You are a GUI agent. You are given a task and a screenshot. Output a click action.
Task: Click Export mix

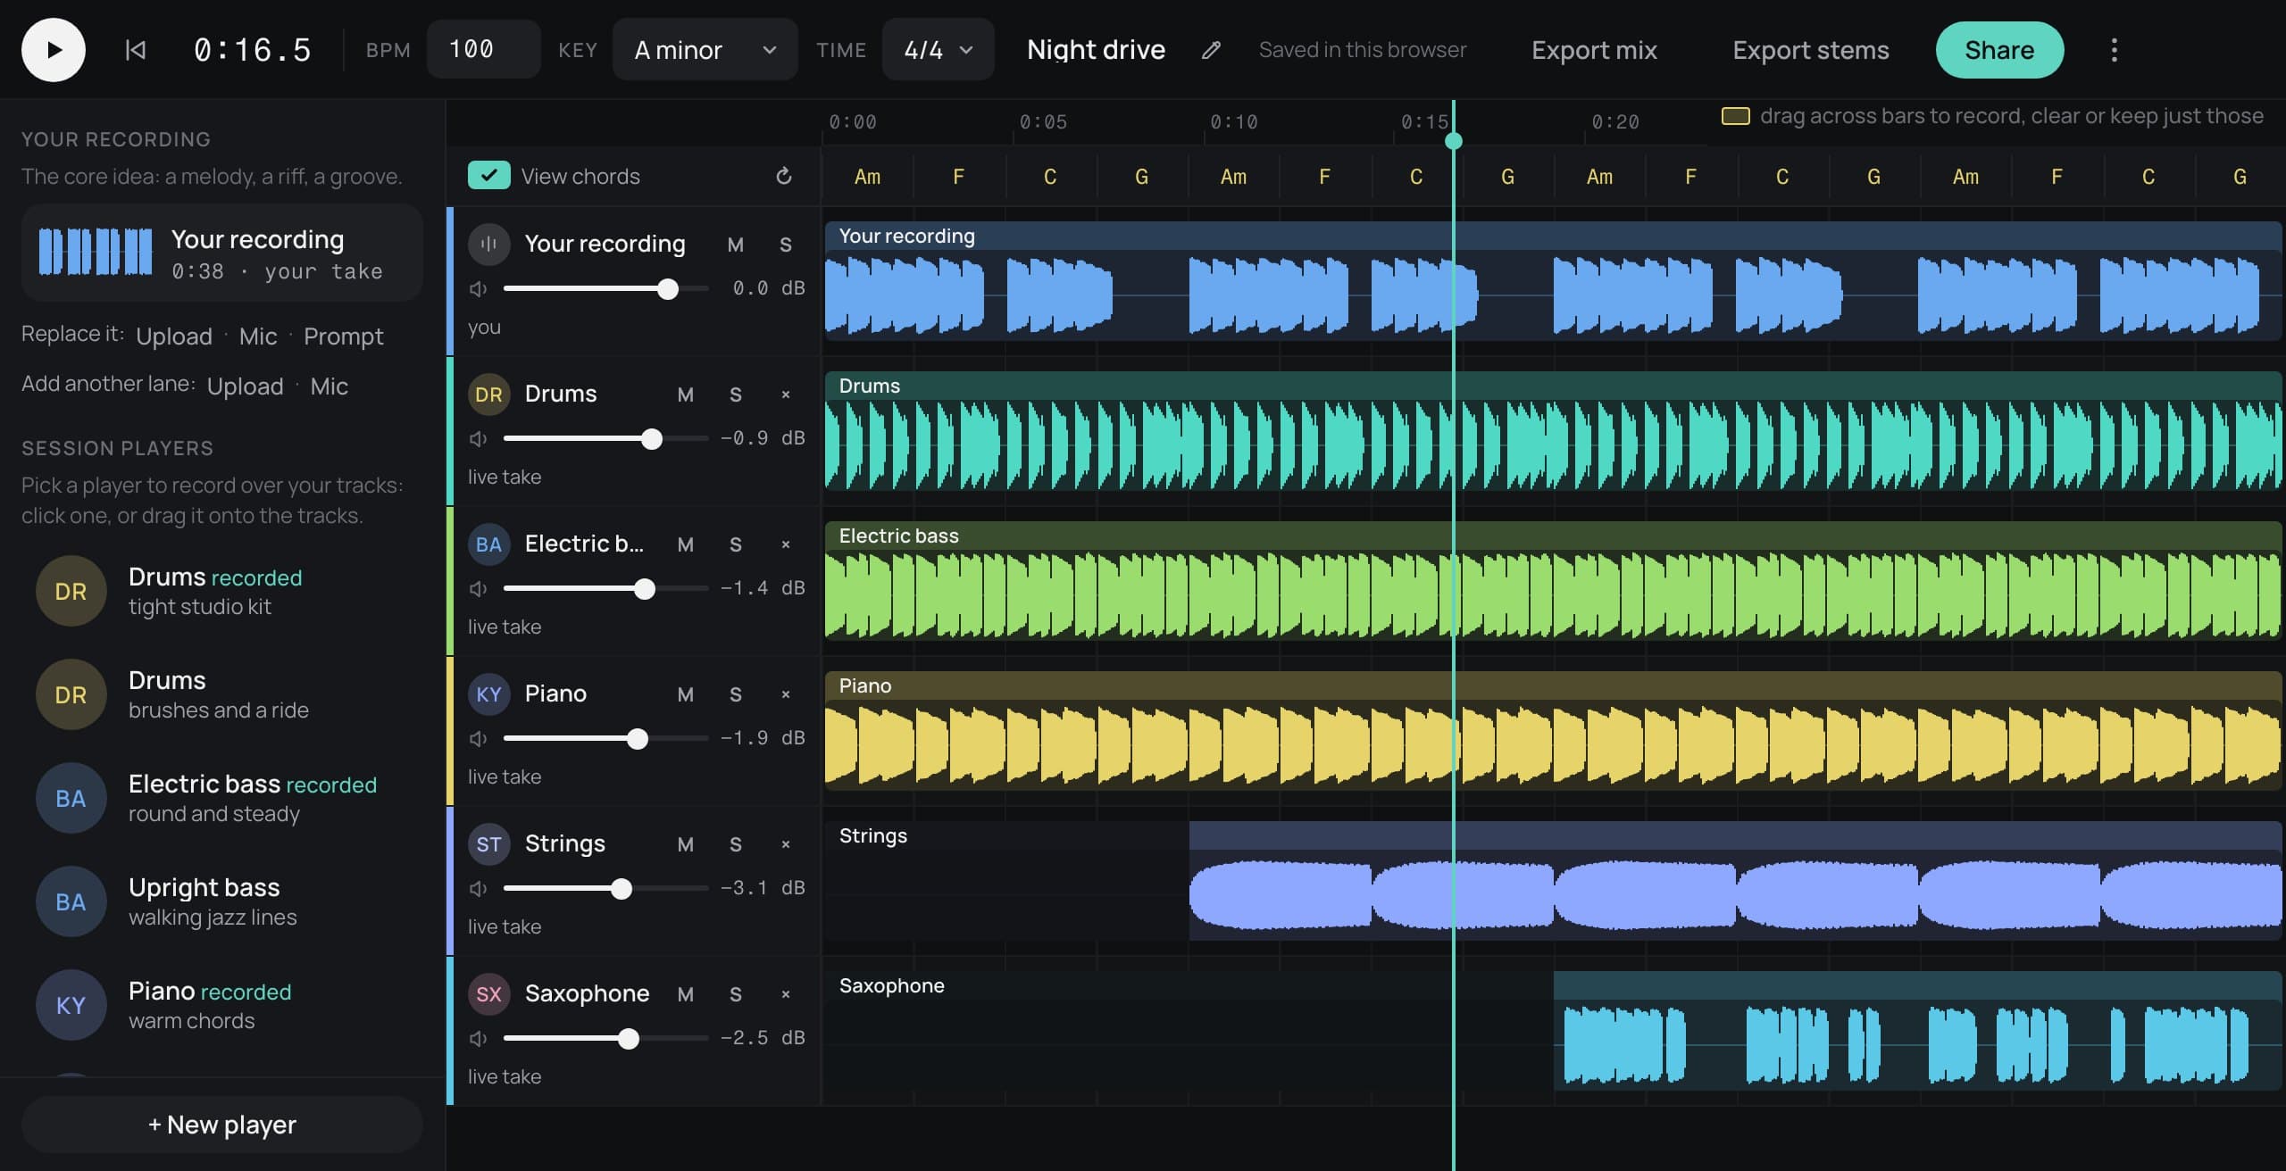point(1594,50)
